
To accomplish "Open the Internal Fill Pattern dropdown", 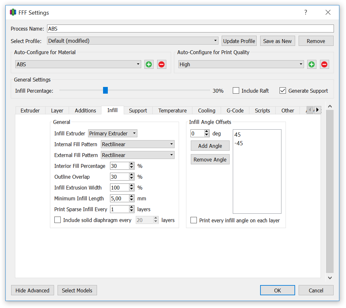I will coord(138,144).
